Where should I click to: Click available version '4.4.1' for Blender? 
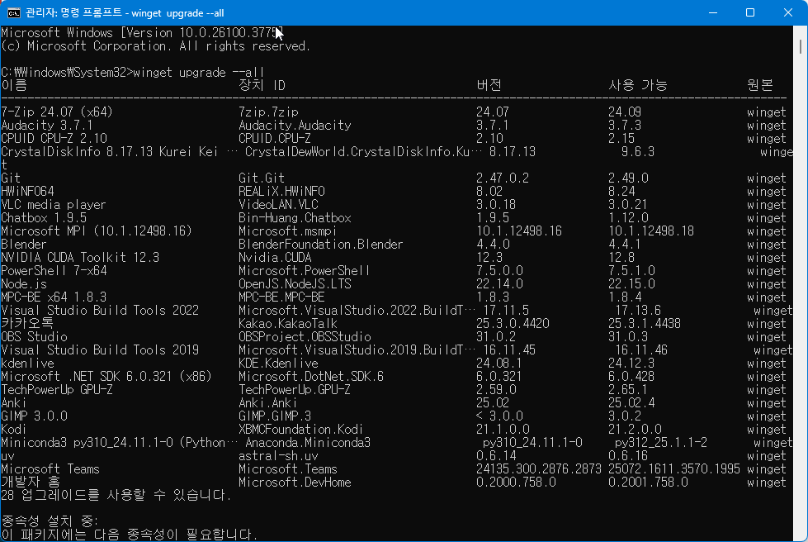tap(625, 245)
